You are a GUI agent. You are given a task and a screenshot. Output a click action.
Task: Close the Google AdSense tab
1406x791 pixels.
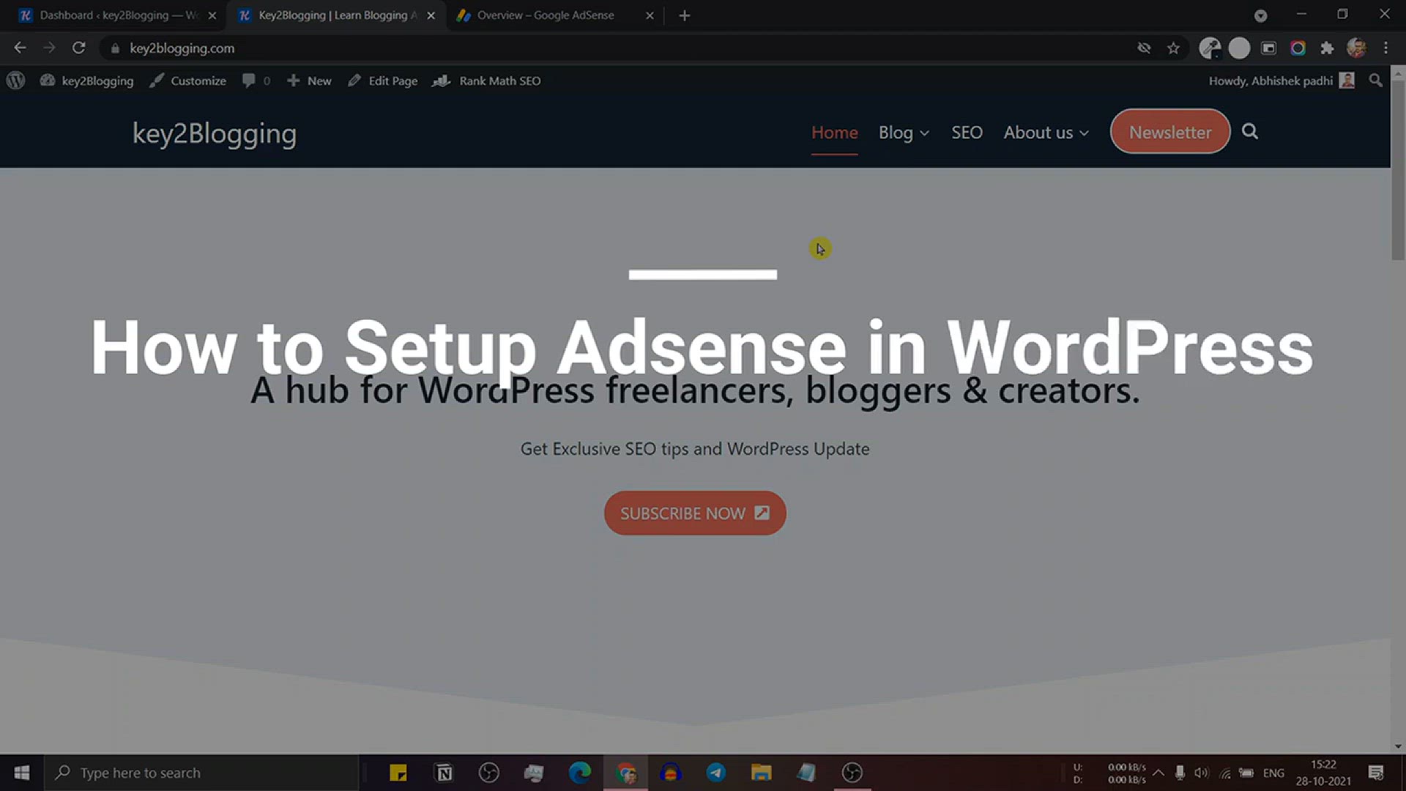[x=650, y=15]
